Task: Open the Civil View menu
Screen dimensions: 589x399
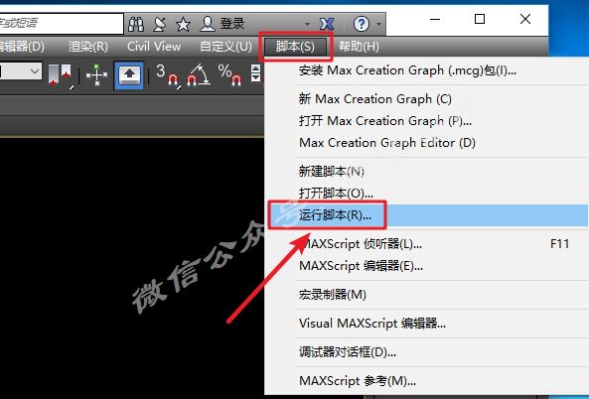Action: click(x=154, y=47)
